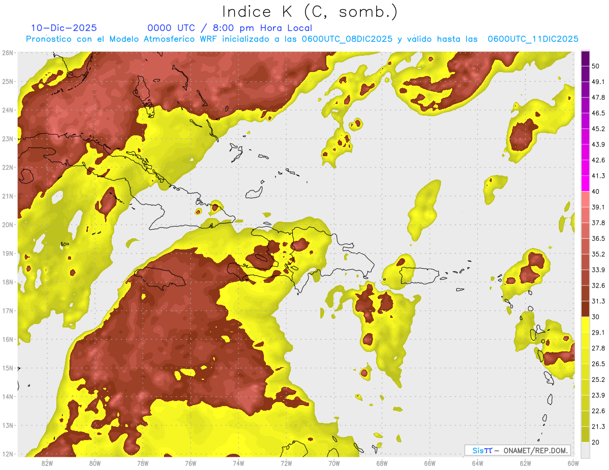This screenshot has width=609, height=470.
Task: Click the "26N" latitude label
Action: click(8, 53)
